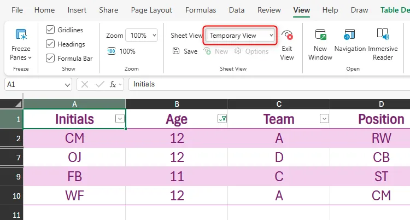
Task: Click the 100% zoom reset icon
Action: 112,51
